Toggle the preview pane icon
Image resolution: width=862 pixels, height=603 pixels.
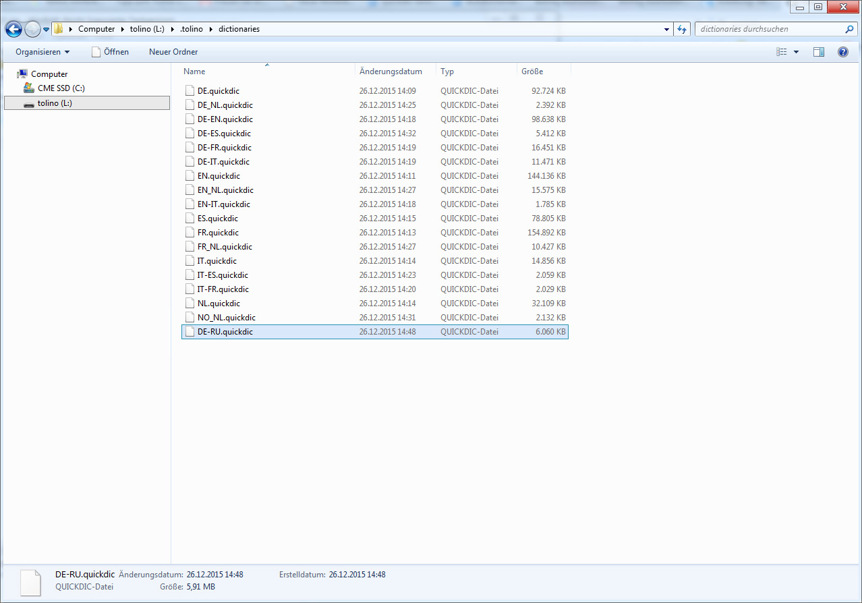pos(818,52)
